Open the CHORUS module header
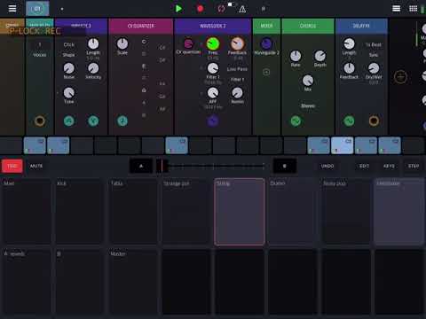 (308, 26)
